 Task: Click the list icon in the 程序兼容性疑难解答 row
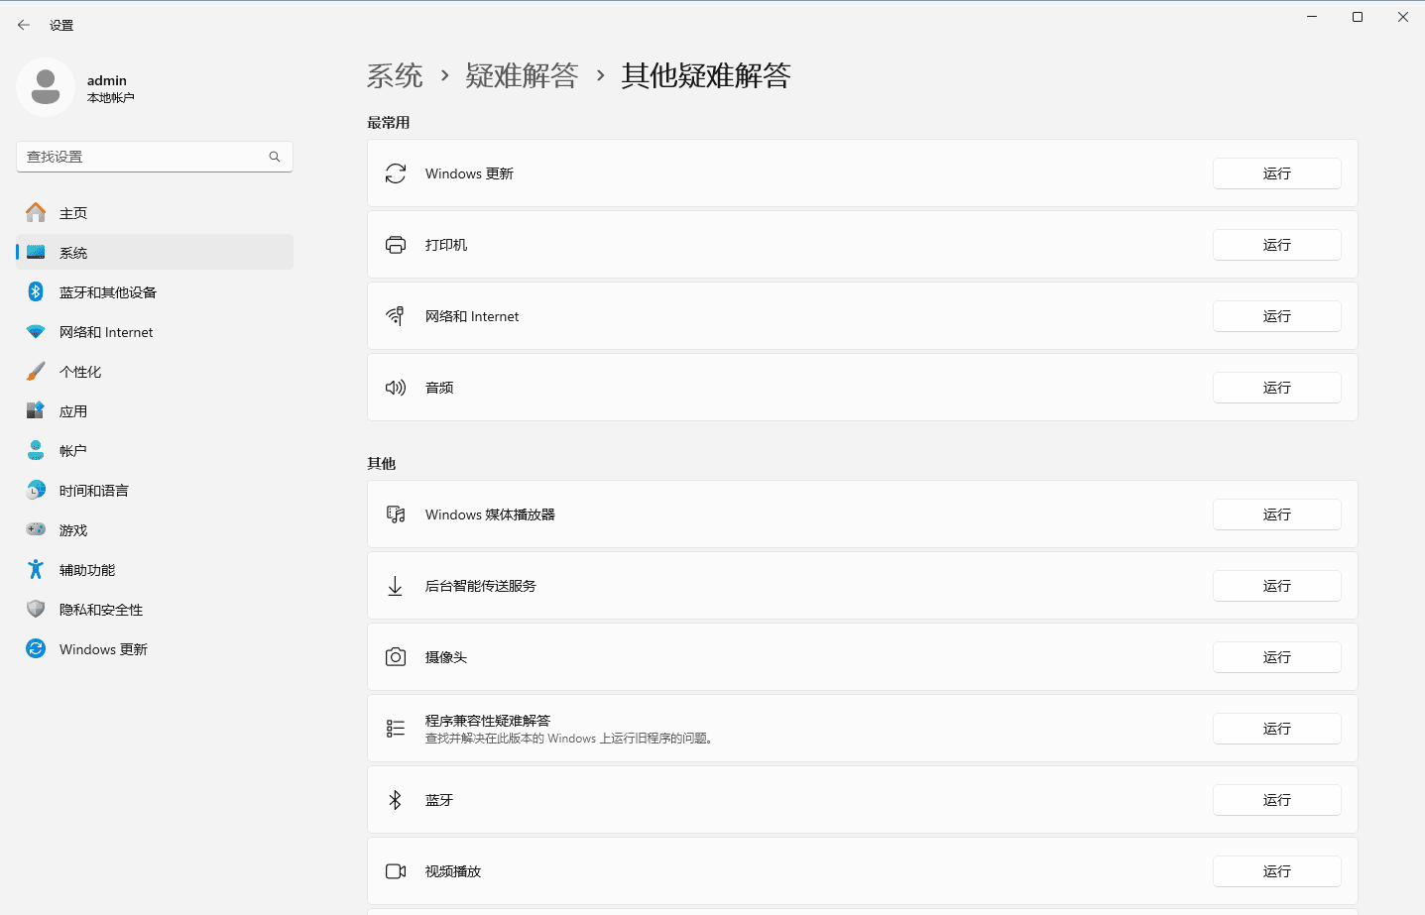396,729
